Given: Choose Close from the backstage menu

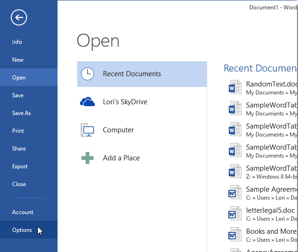Looking at the screenshot, I should [19, 184].
